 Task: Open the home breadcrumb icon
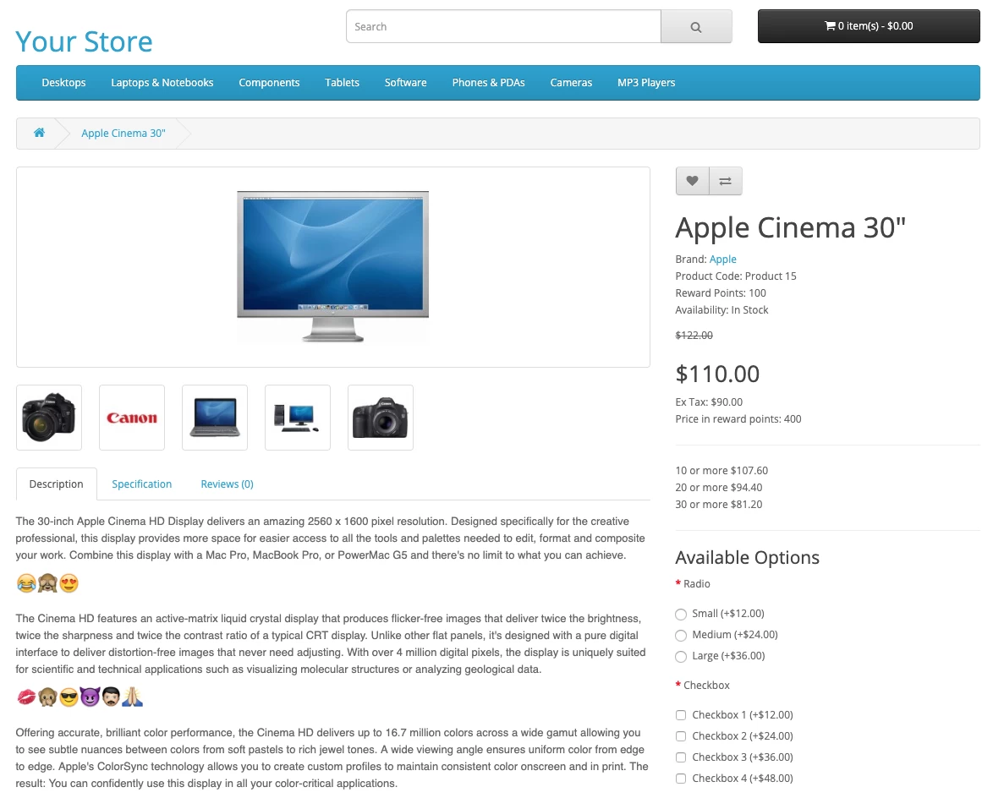coord(39,133)
